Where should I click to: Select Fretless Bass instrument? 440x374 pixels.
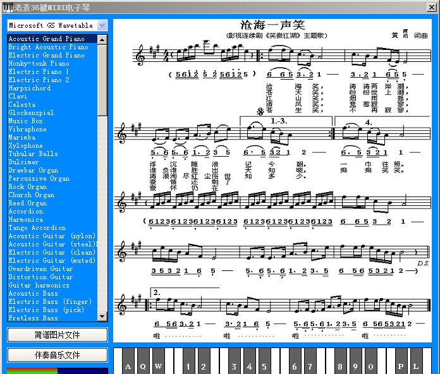[x=52, y=318]
